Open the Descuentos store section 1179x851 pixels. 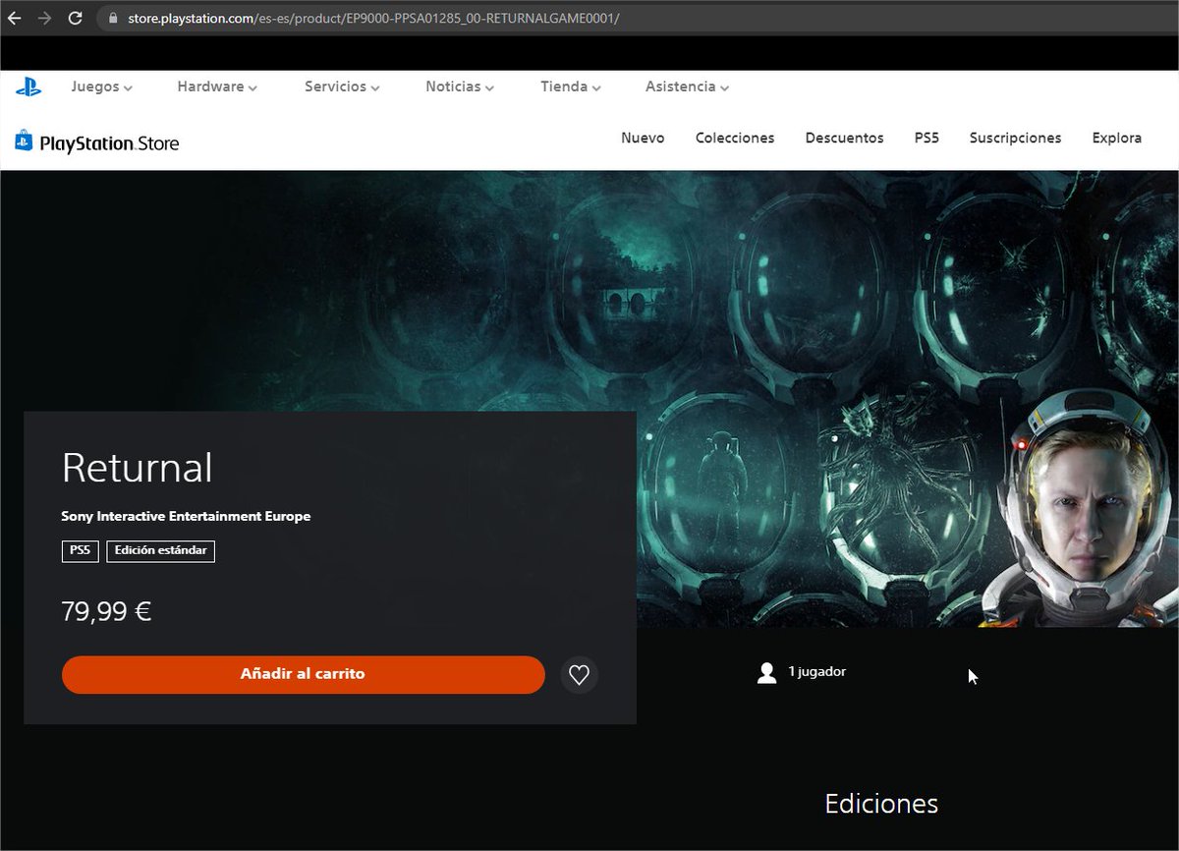[844, 139]
